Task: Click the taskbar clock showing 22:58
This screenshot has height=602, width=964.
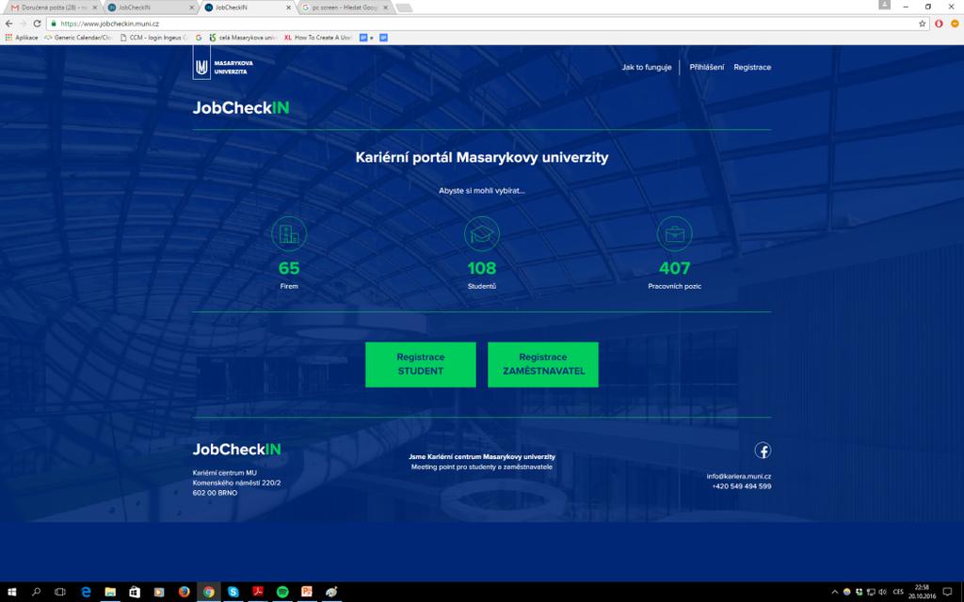Action: [x=922, y=592]
